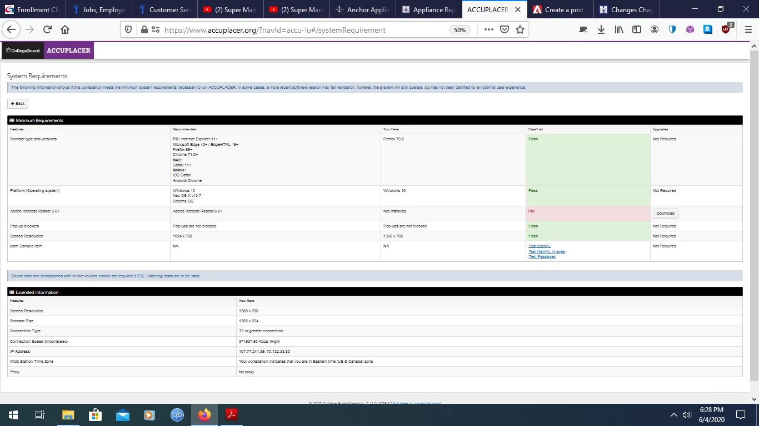Viewport: 759px width, 426px height.
Task: Open the volume speaker tray icon
Action: click(687, 415)
